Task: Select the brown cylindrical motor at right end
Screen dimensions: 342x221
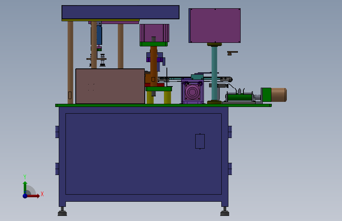Action: 279,95
